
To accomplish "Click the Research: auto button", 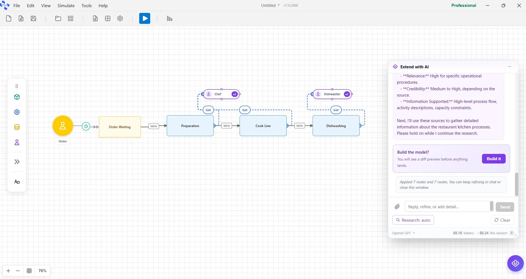I will [413, 220].
